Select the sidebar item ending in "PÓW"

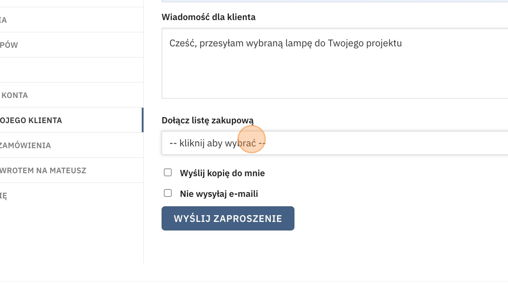[9, 45]
